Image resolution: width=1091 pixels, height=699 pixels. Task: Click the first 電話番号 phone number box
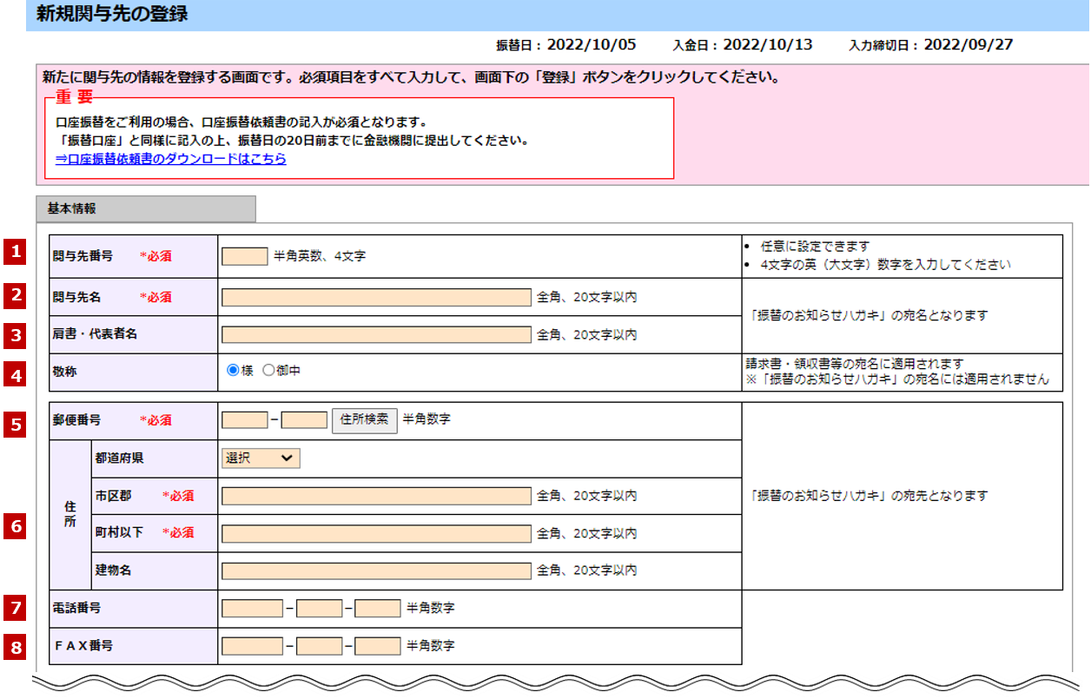(252, 609)
